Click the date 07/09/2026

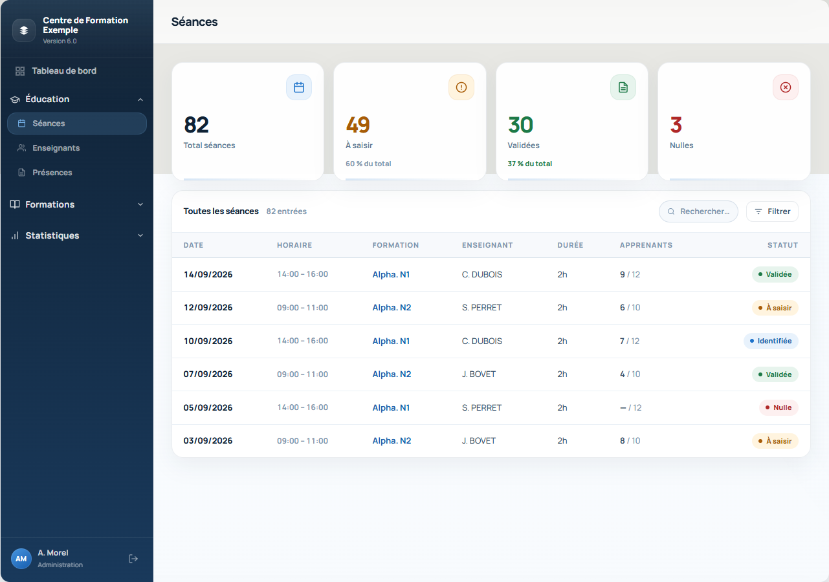coord(208,374)
